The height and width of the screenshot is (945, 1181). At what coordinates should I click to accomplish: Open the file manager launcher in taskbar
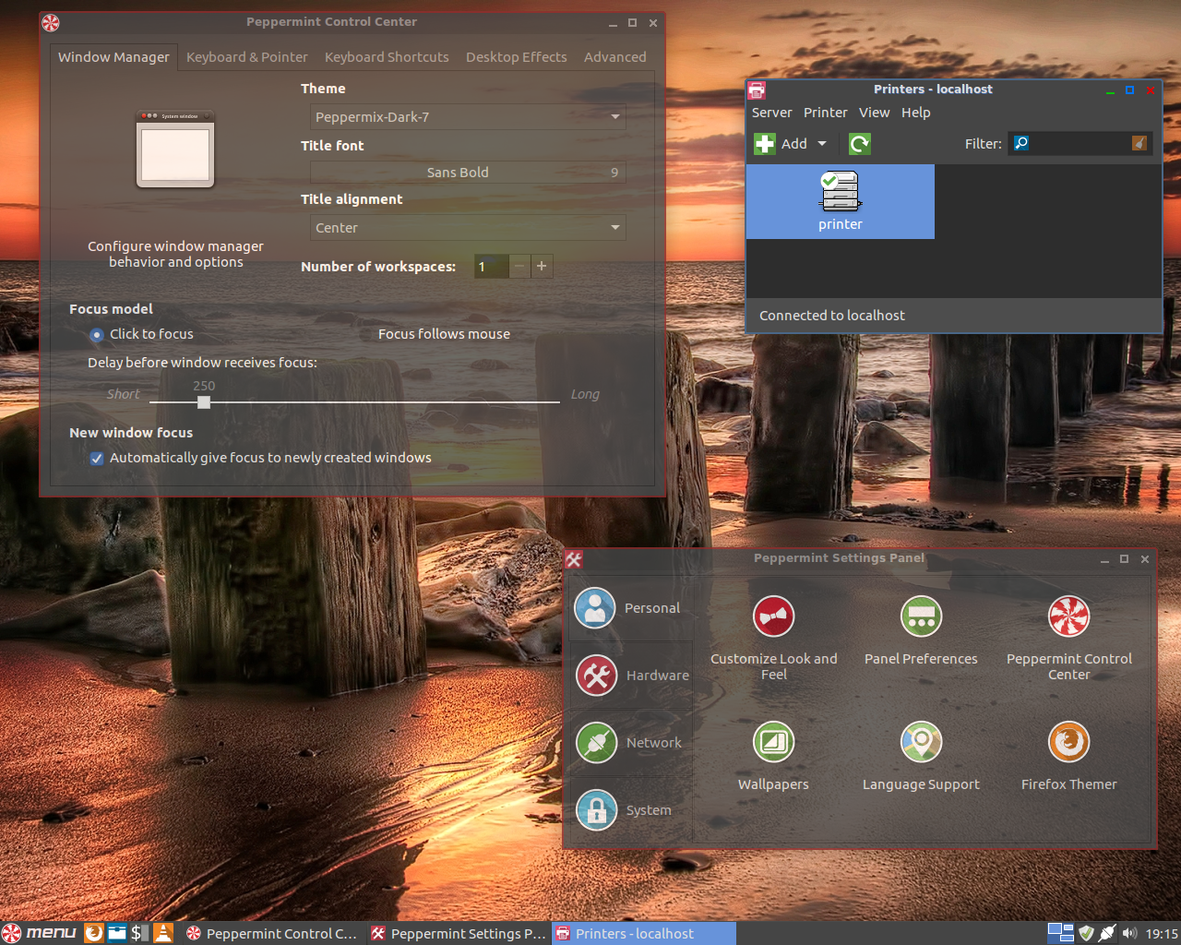(116, 933)
